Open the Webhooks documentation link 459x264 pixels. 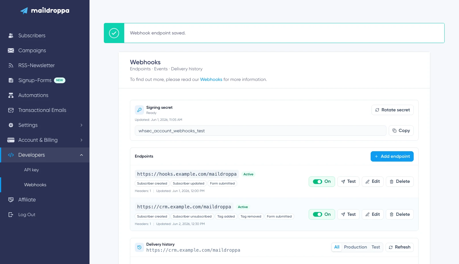pyautogui.click(x=211, y=79)
